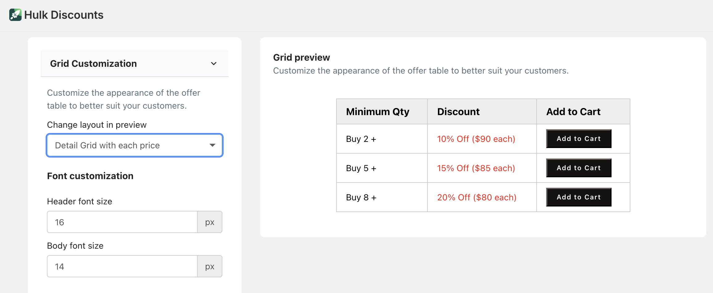Click the Discount column header
Image resolution: width=713 pixels, height=293 pixels.
pyautogui.click(x=458, y=112)
